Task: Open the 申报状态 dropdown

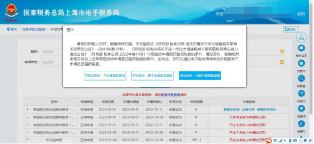Action: point(52,62)
